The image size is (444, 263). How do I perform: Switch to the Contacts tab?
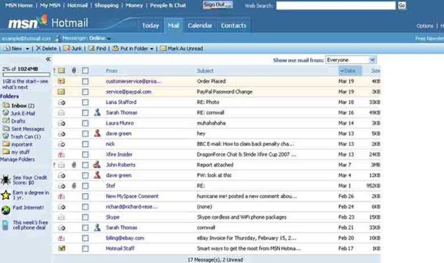(233, 25)
